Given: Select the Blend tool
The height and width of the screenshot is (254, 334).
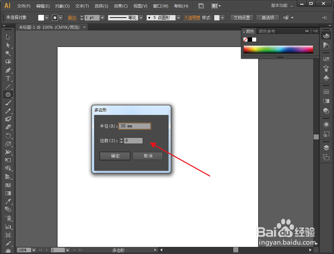Looking at the screenshot, I should coord(8,209).
